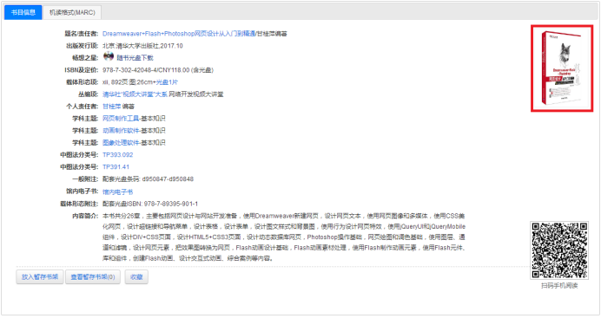The image size is (601, 318).
Task: Open the 馆内电子书 link
Action: 117,191
